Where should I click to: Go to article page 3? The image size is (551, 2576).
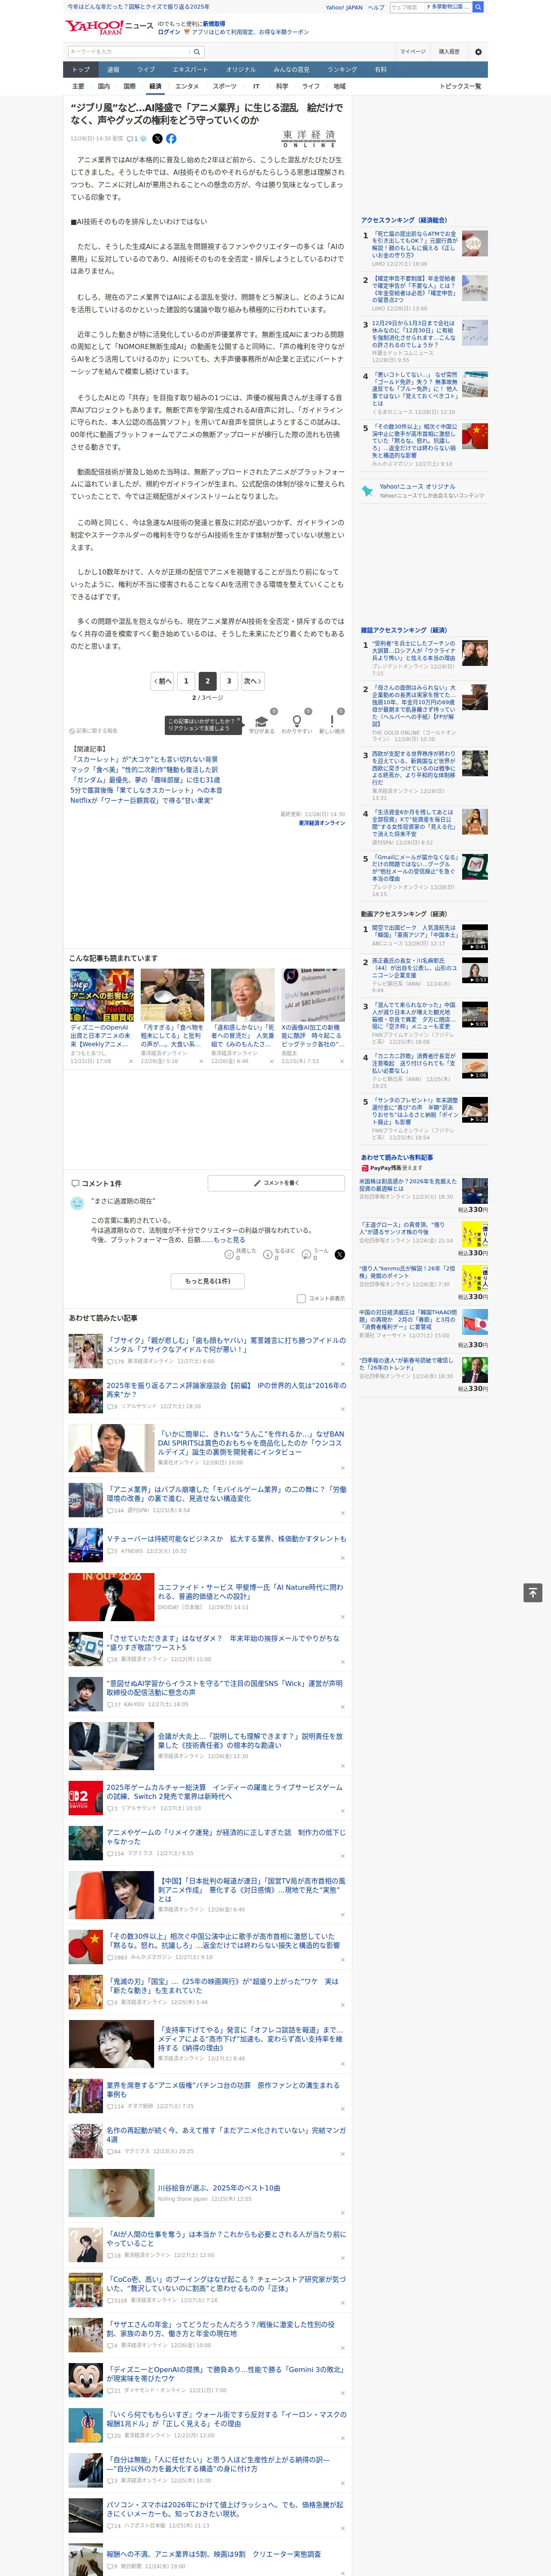(x=229, y=681)
